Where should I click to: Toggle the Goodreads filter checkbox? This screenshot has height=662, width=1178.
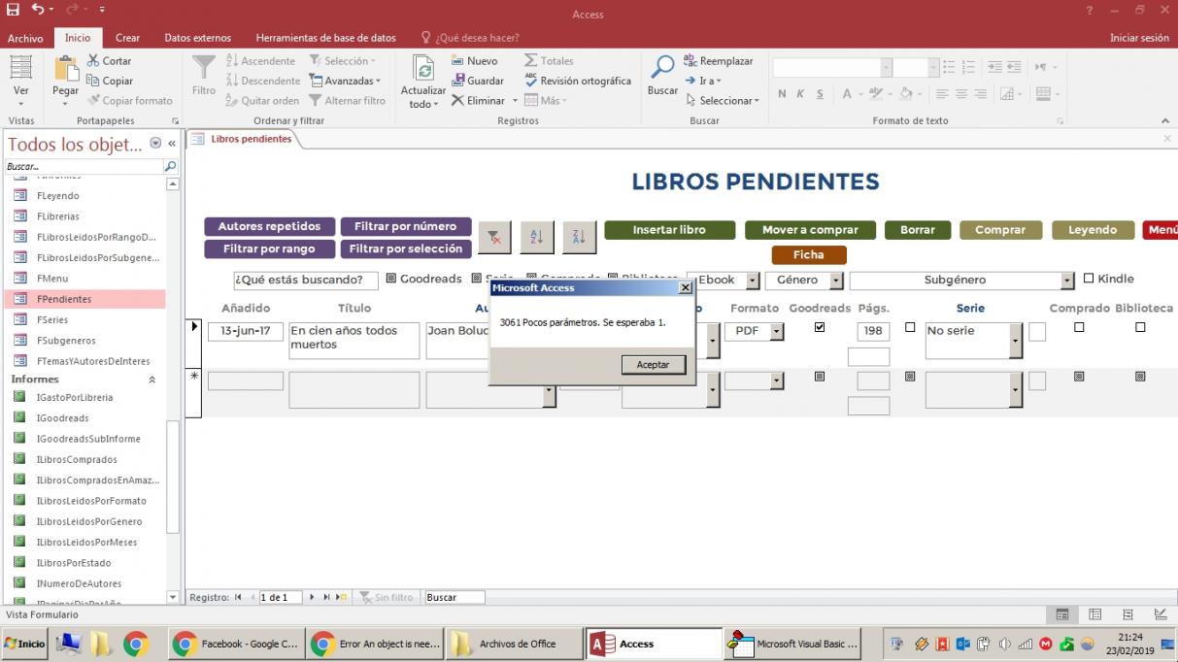[x=391, y=279]
